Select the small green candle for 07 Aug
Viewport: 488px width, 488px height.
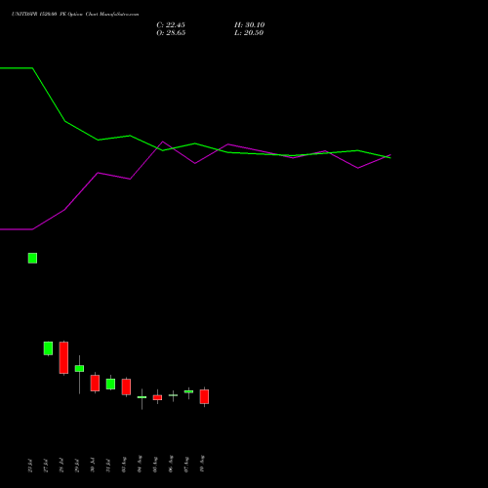[188, 391]
